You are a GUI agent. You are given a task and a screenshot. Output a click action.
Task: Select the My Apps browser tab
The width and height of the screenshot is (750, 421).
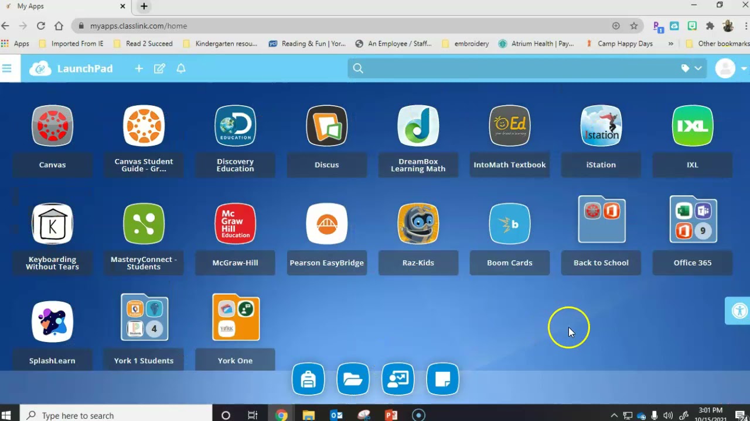coord(64,6)
